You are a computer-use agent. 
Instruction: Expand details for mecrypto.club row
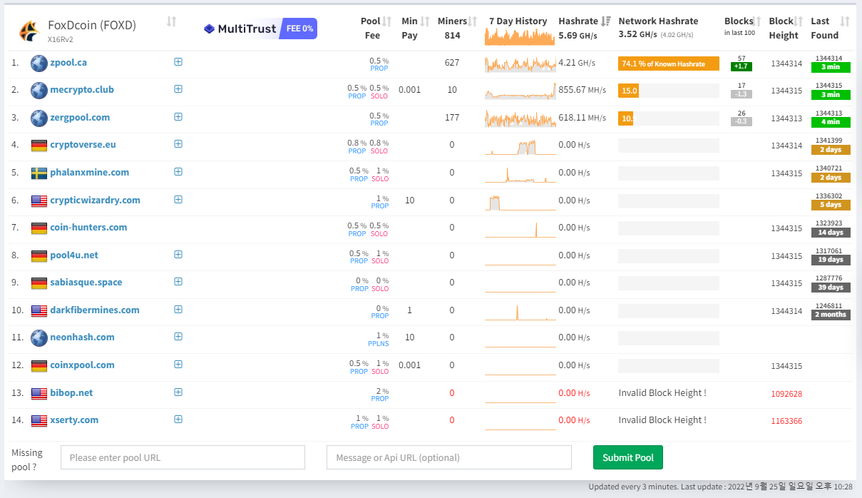click(178, 89)
